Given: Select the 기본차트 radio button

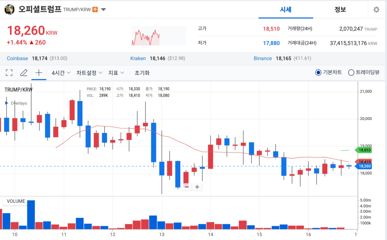Looking at the screenshot, I should pyautogui.click(x=318, y=72).
